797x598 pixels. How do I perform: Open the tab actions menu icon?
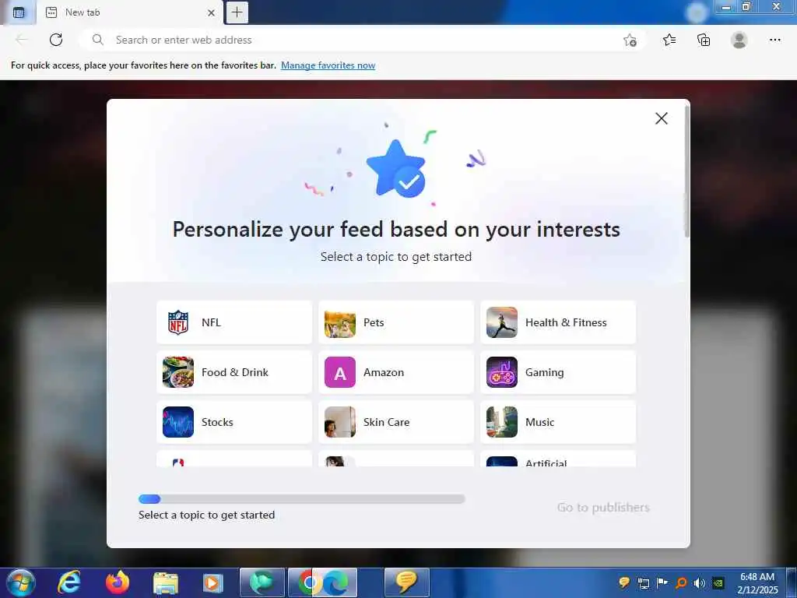19,12
